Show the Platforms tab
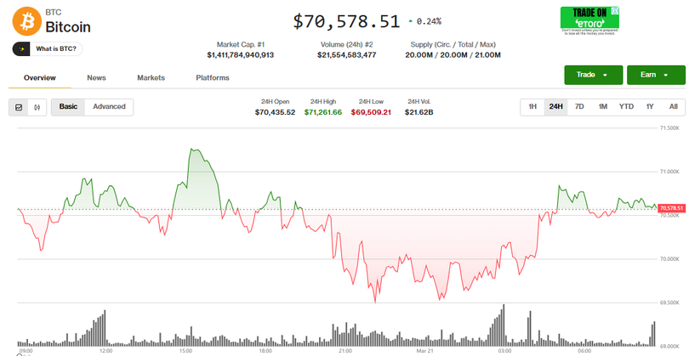 click(x=213, y=78)
